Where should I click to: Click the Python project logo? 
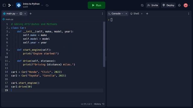[x=19, y=5]
